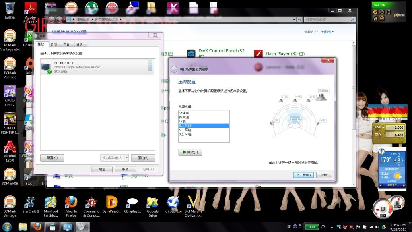
Task: Switch to 录制 recording tab
Action: 54,44
